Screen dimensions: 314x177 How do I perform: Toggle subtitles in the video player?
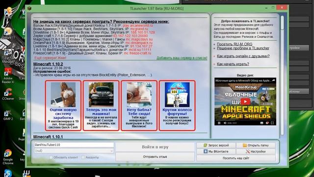coord(262,123)
